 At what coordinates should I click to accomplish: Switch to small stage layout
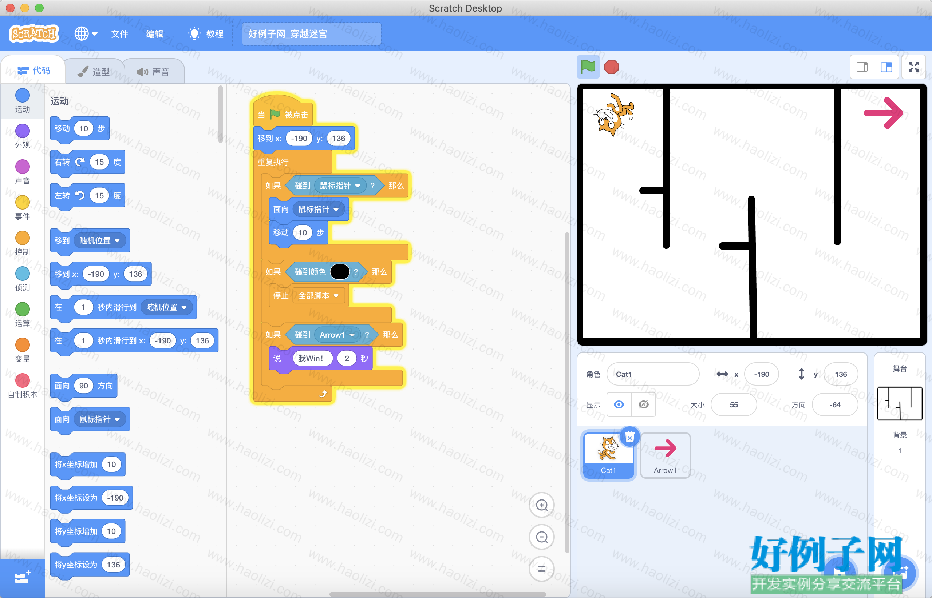862,67
